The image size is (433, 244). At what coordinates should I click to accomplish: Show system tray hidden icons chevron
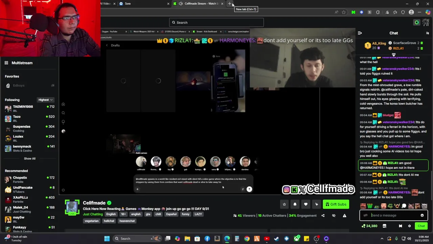point(382,239)
